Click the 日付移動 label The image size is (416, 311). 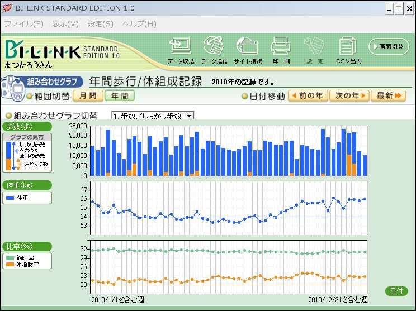pos(267,96)
